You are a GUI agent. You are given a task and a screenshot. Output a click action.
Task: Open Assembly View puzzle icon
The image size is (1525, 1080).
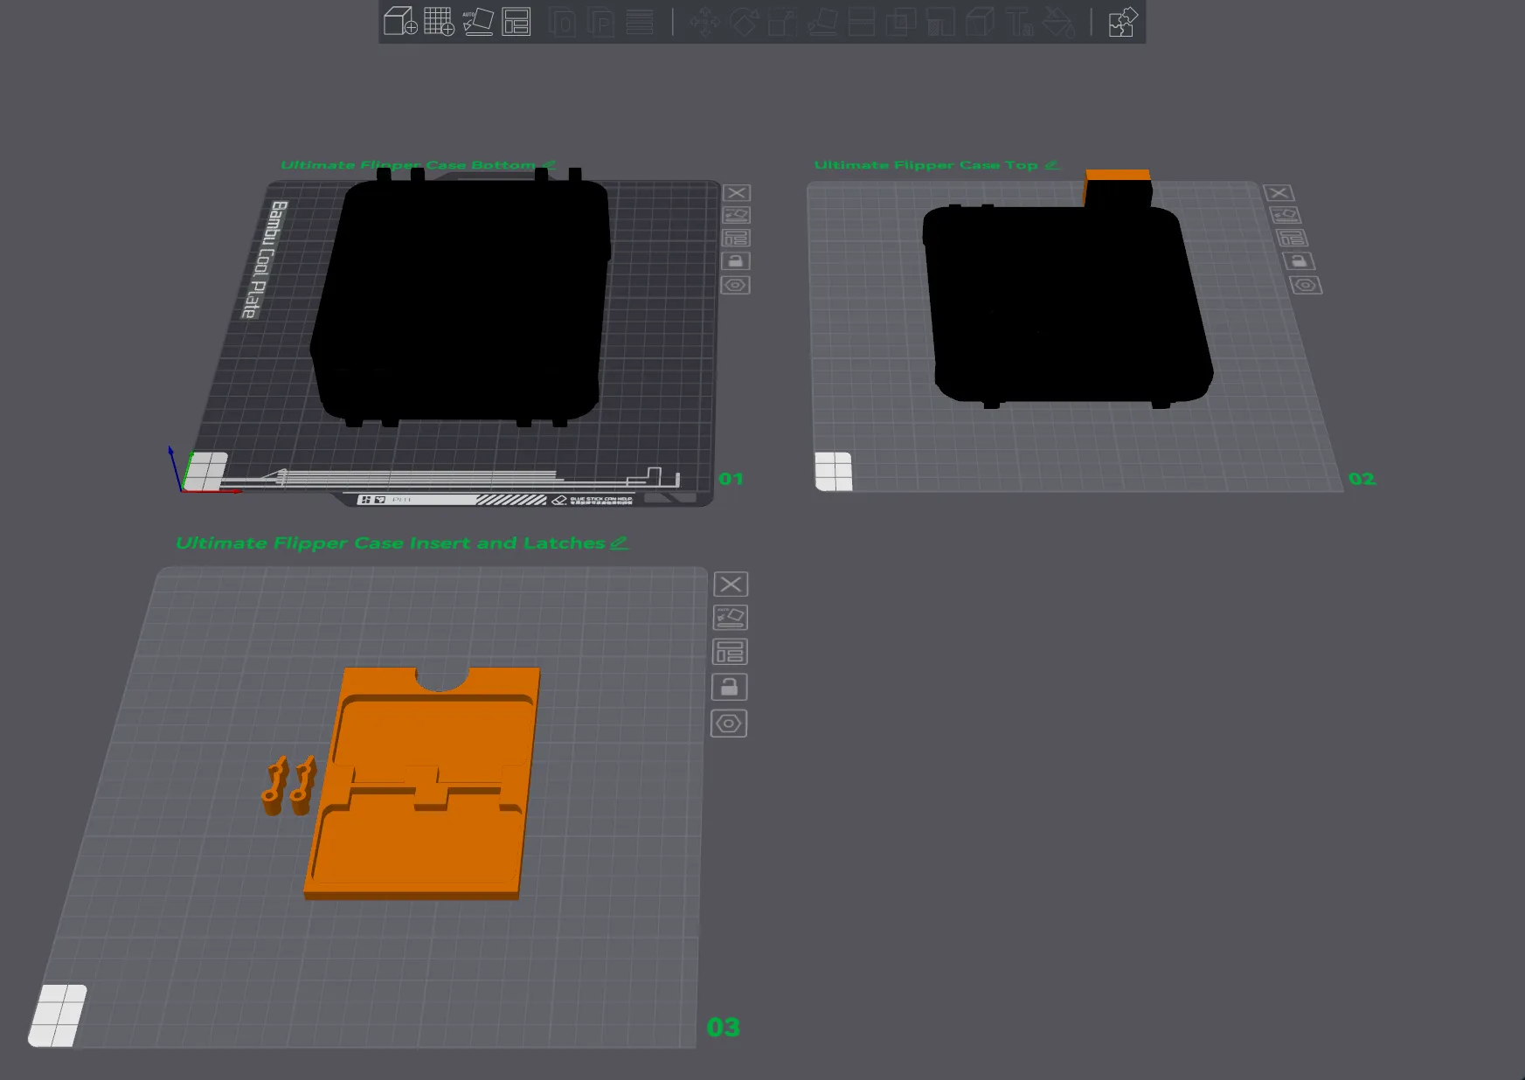pyautogui.click(x=1122, y=22)
